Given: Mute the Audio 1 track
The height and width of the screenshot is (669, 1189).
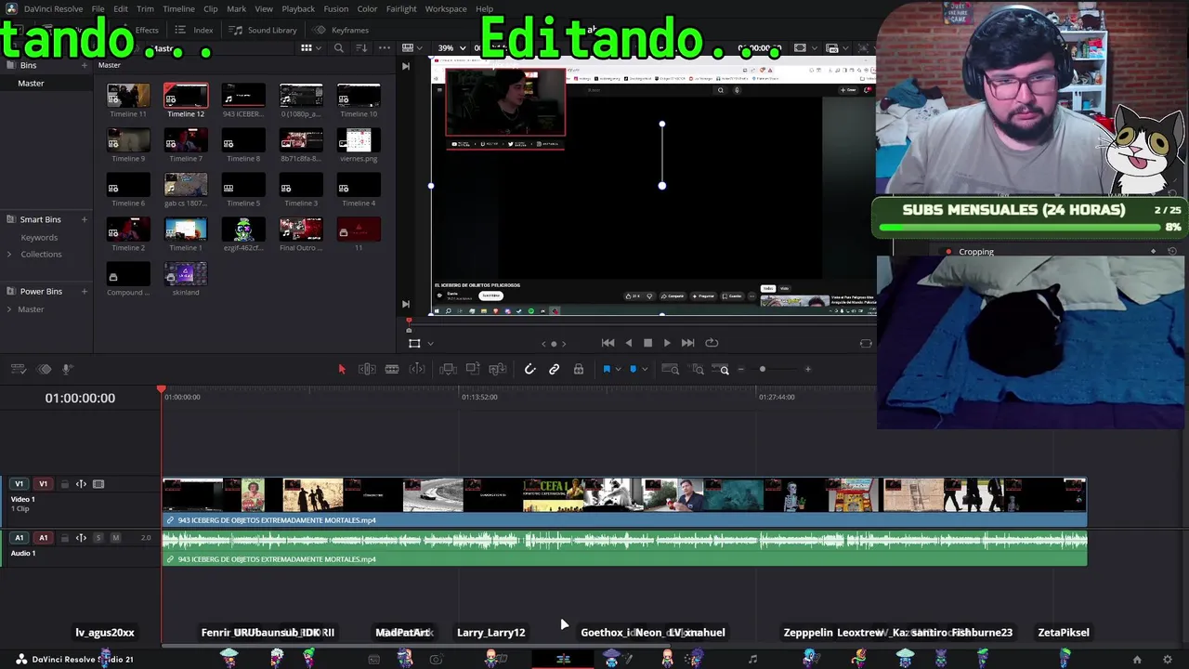Looking at the screenshot, I should 115,538.
